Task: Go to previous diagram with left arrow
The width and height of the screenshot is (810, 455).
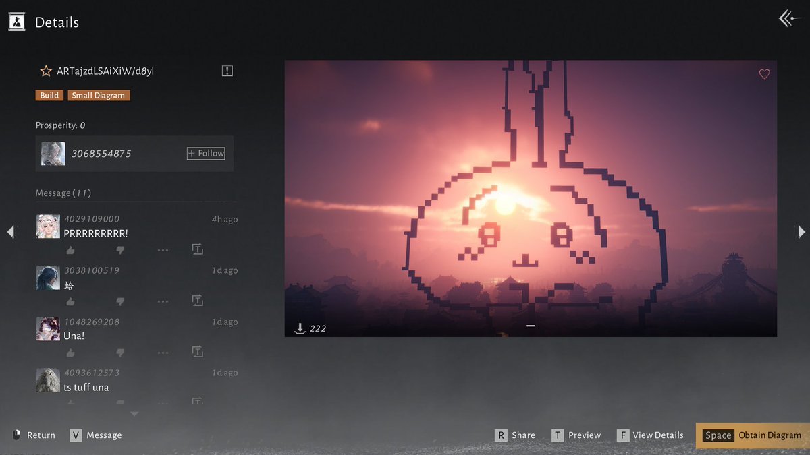Action: pos(10,232)
